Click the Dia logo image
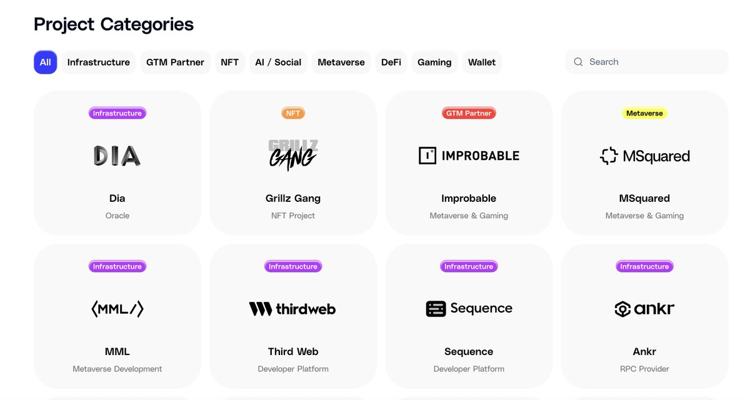This screenshot has width=750, height=400. 117,156
